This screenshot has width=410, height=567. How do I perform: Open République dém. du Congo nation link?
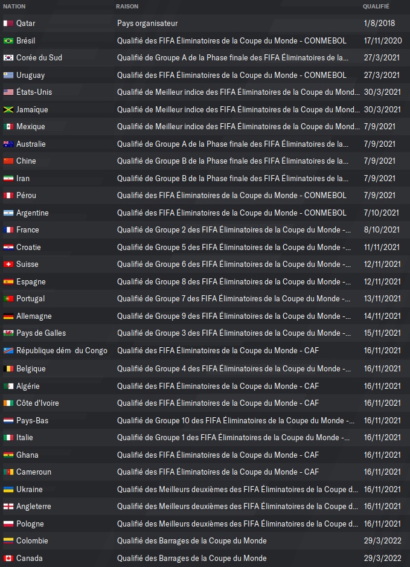tap(62, 351)
